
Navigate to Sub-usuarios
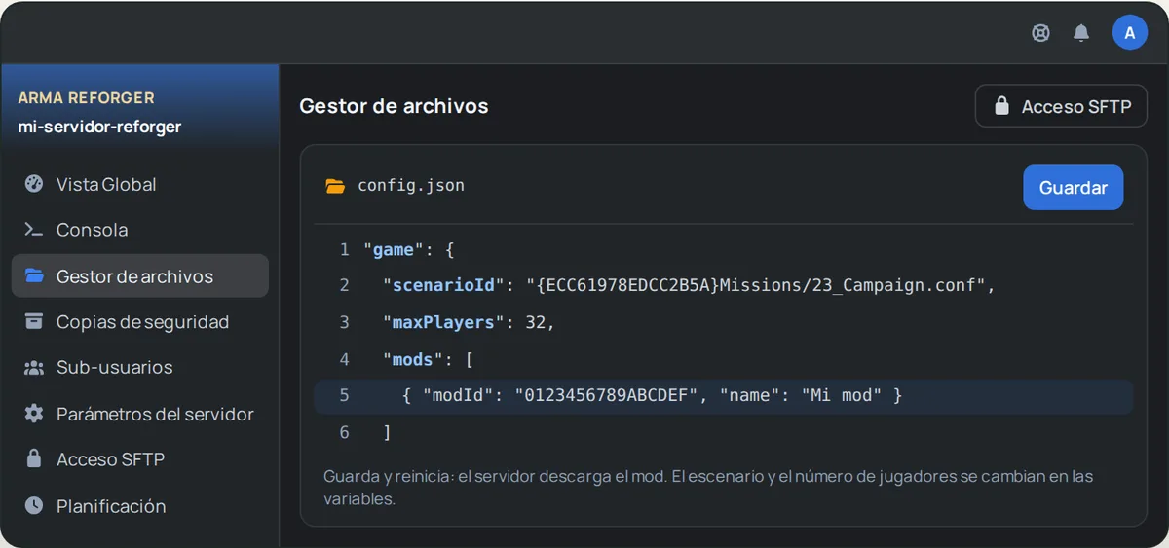[x=140, y=367]
